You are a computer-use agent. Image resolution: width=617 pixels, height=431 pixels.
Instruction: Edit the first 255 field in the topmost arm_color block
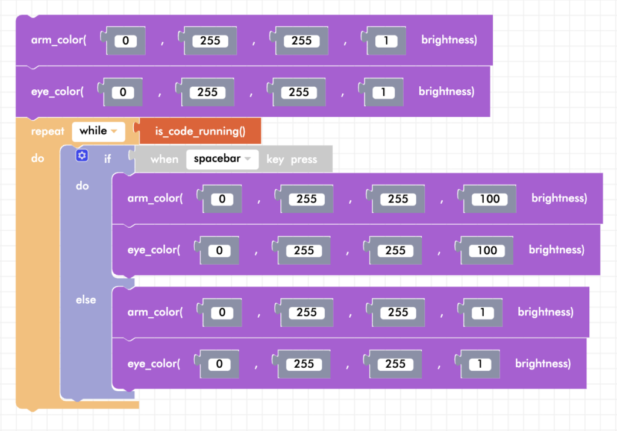point(210,41)
